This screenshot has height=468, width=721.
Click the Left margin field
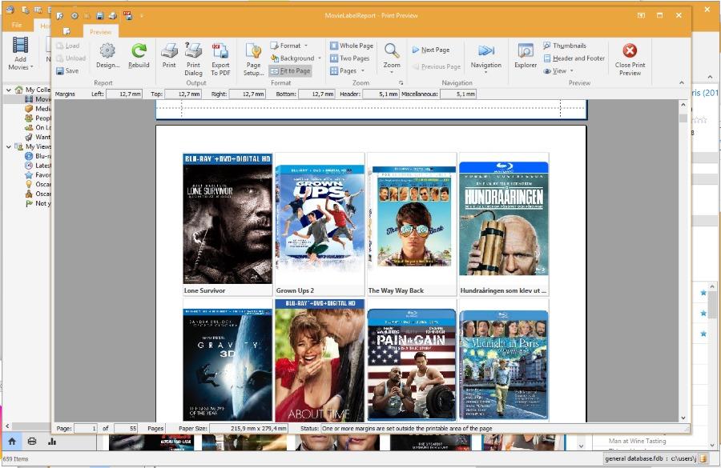pyautogui.click(x=124, y=94)
